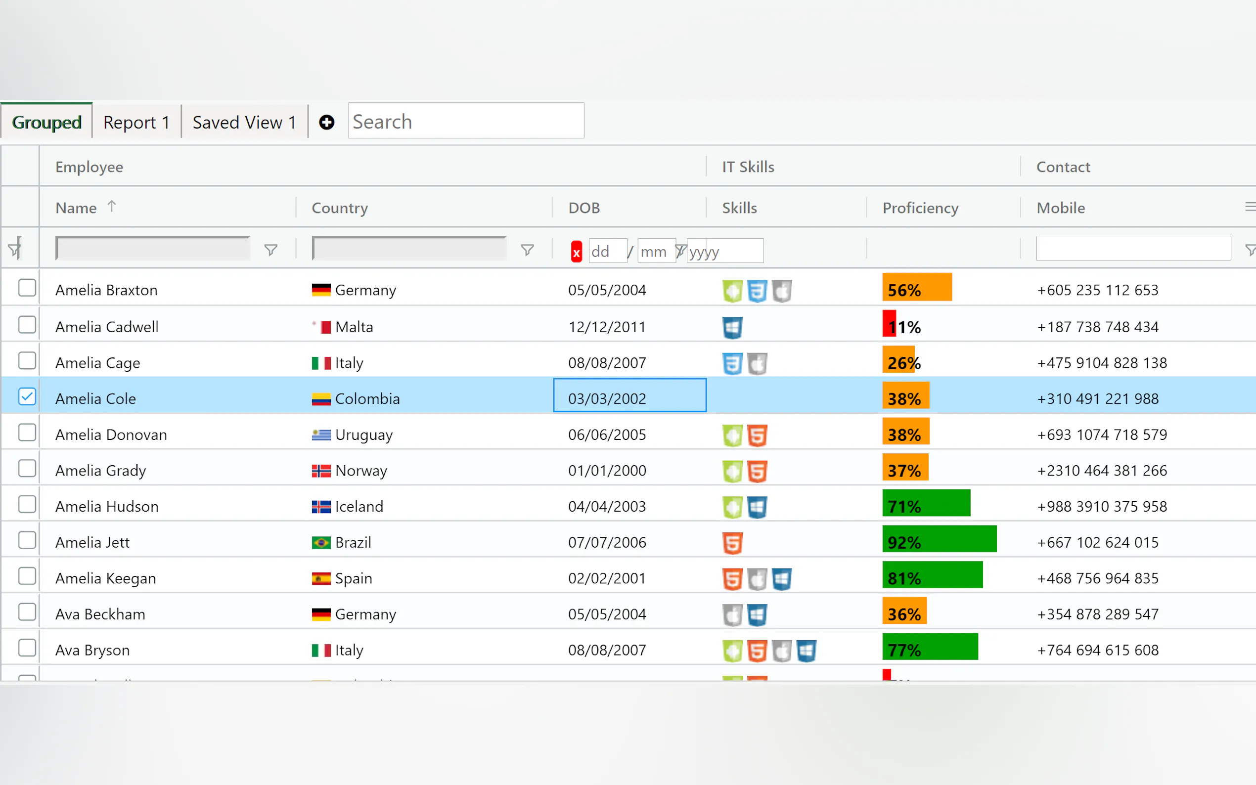Image resolution: width=1256 pixels, height=785 pixels.
Task: Click Windows skill icon in Amelia Cadwell row
Action: [x=732, y=328]
